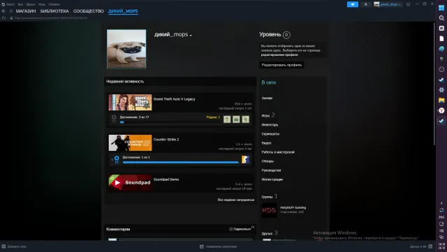This screenshot has height=252, width=447.
Task: Open the Видео link
Action: point(266,143)
